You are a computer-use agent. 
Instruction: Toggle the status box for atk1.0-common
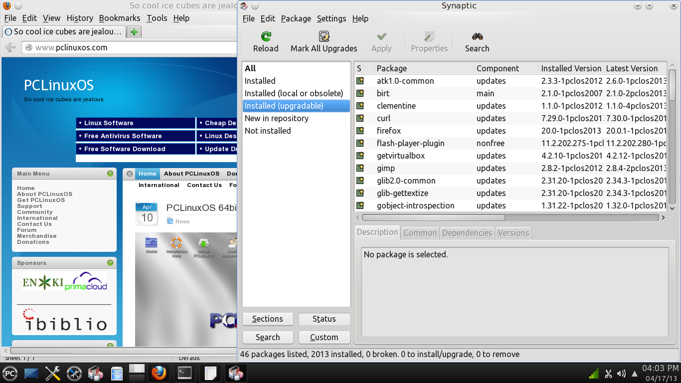[360, 81]
